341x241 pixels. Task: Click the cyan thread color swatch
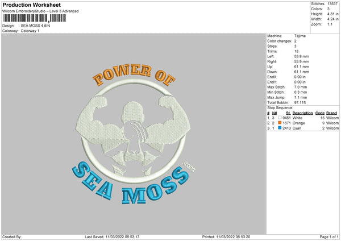pos(280,128)
